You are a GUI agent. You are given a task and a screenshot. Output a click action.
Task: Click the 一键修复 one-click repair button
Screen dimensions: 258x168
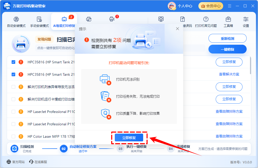227,49
